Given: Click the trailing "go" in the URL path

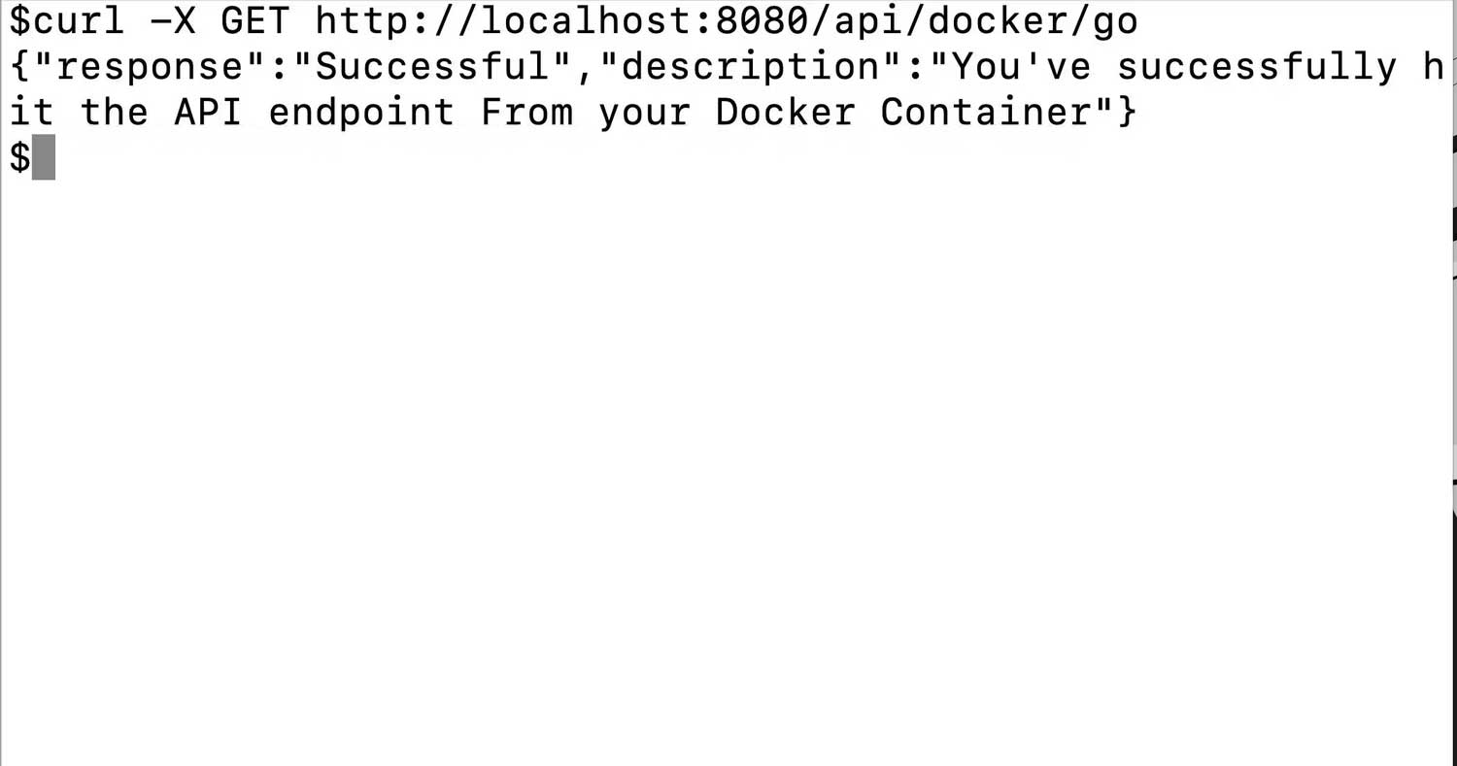Looking at the screenshot, I should click(1115, 20).
